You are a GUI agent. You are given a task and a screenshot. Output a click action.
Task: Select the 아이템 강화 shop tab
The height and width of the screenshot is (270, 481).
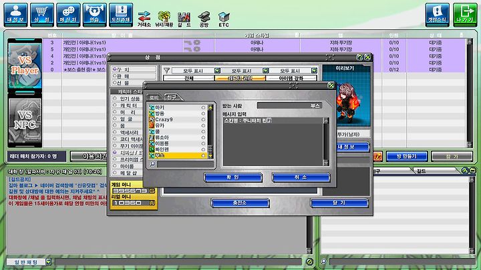click(291, 79)
